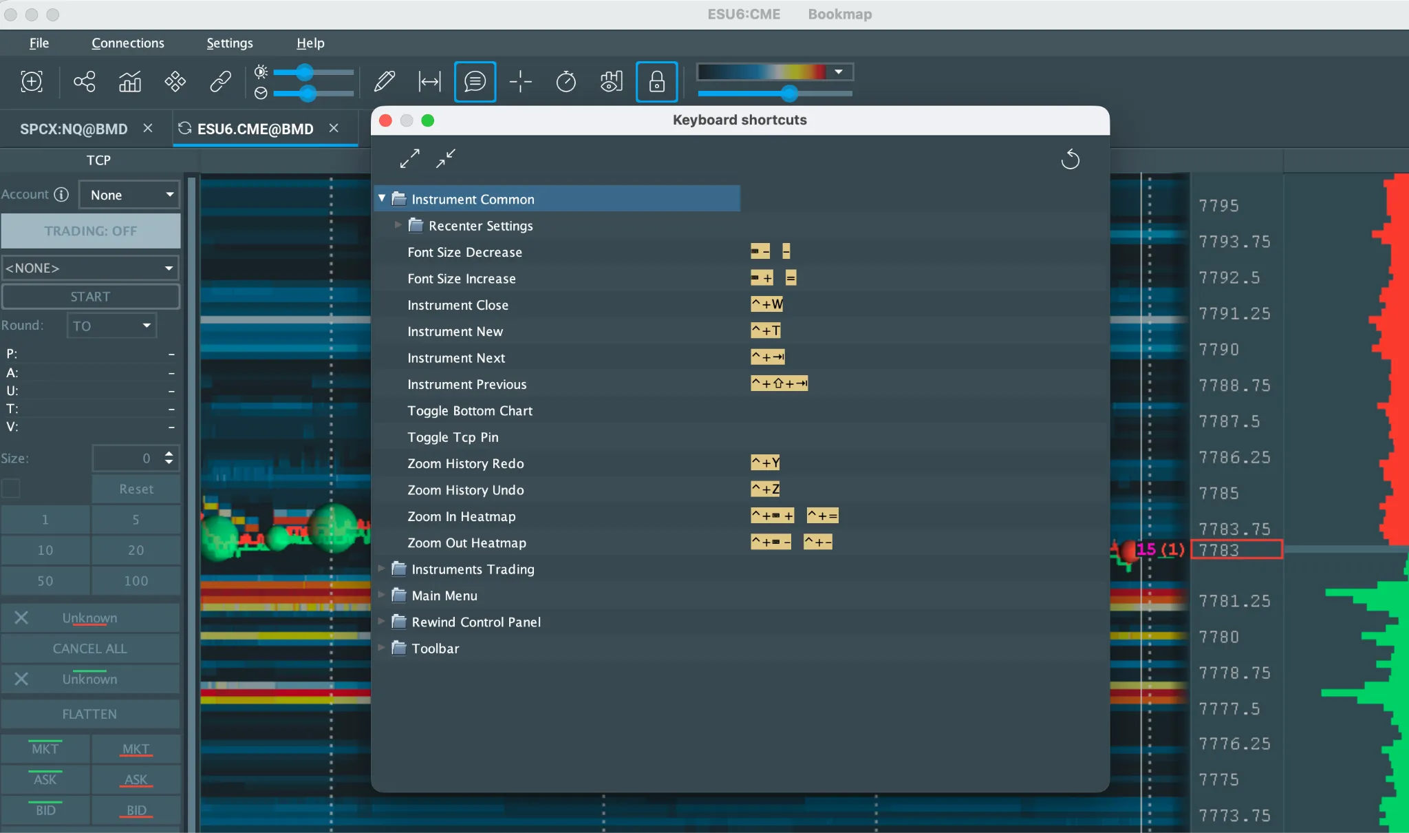Click the 7783 current price label
The image size is (1409, 833).
1236,549
